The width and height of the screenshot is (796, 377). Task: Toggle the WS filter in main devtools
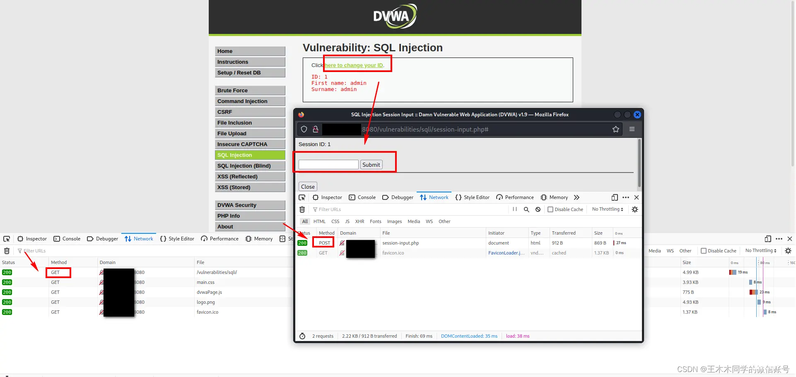(x=670, y=251)
